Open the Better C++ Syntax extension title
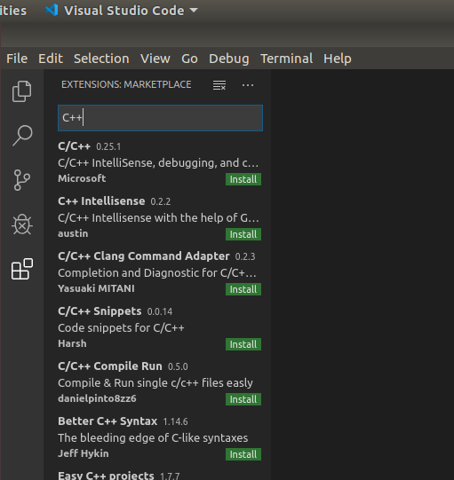This screenshot has height=480, width=454. click(108, 421)
